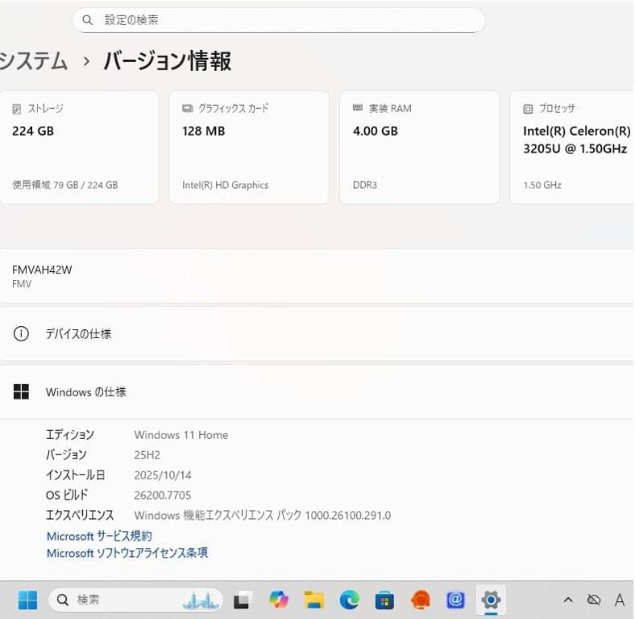The height and width of the screenshot is (619, 635).
Task: Open the Microsoft ソフトウェアライセンス条項 link
Action: point(127,553)
